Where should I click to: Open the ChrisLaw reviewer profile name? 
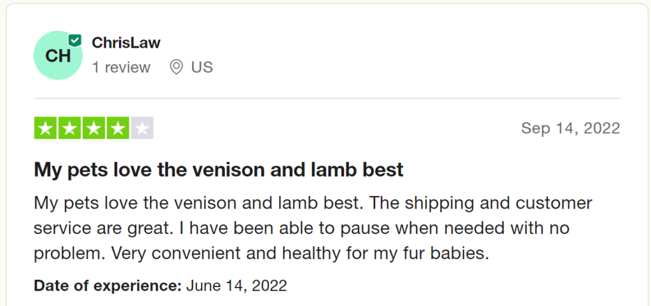click(x=127, y=43)
